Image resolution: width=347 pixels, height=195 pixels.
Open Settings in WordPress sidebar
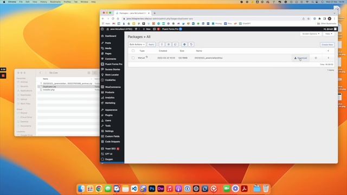click(x=109, y=131)
